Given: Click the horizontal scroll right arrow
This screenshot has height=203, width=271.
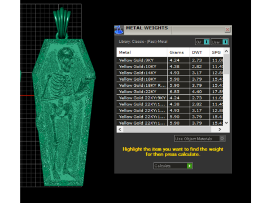Looking at the screenshot, I should pos(220,129).
